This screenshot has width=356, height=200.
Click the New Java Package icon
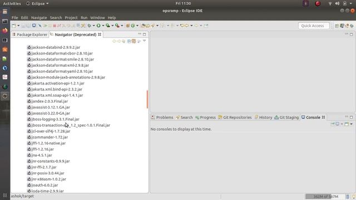128,26
